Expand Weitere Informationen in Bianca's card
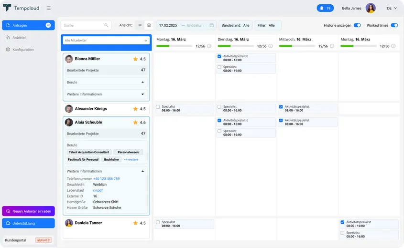Viewport: 404px width, 248px height. 142,94
